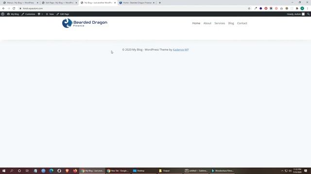Screen dimensions: 311x174
Task: Open the Blog nav link
Action: (231, 23)
